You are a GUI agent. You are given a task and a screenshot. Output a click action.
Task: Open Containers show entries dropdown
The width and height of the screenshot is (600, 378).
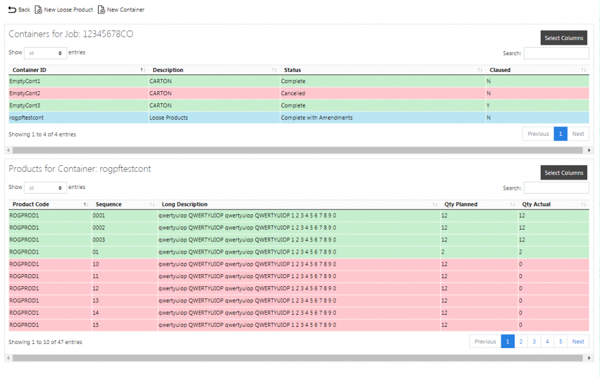pyautogui.click(x=45, y=53)
